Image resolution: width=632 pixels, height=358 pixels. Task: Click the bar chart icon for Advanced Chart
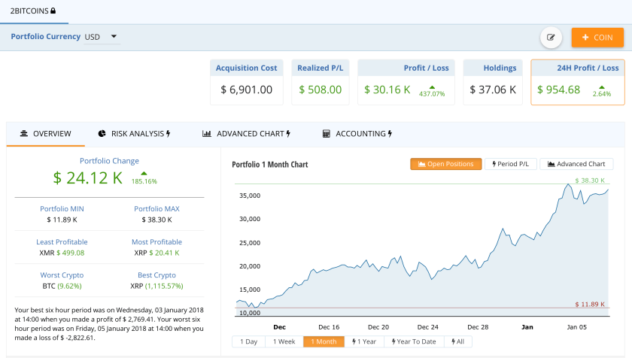point(206,134)
